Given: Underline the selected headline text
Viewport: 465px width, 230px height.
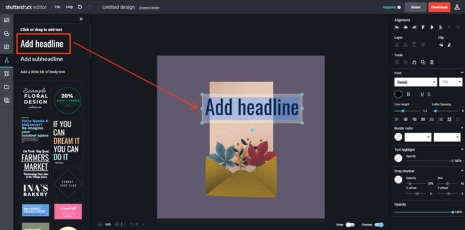Looking at the screenshot, I should click(x=422, y=94).
